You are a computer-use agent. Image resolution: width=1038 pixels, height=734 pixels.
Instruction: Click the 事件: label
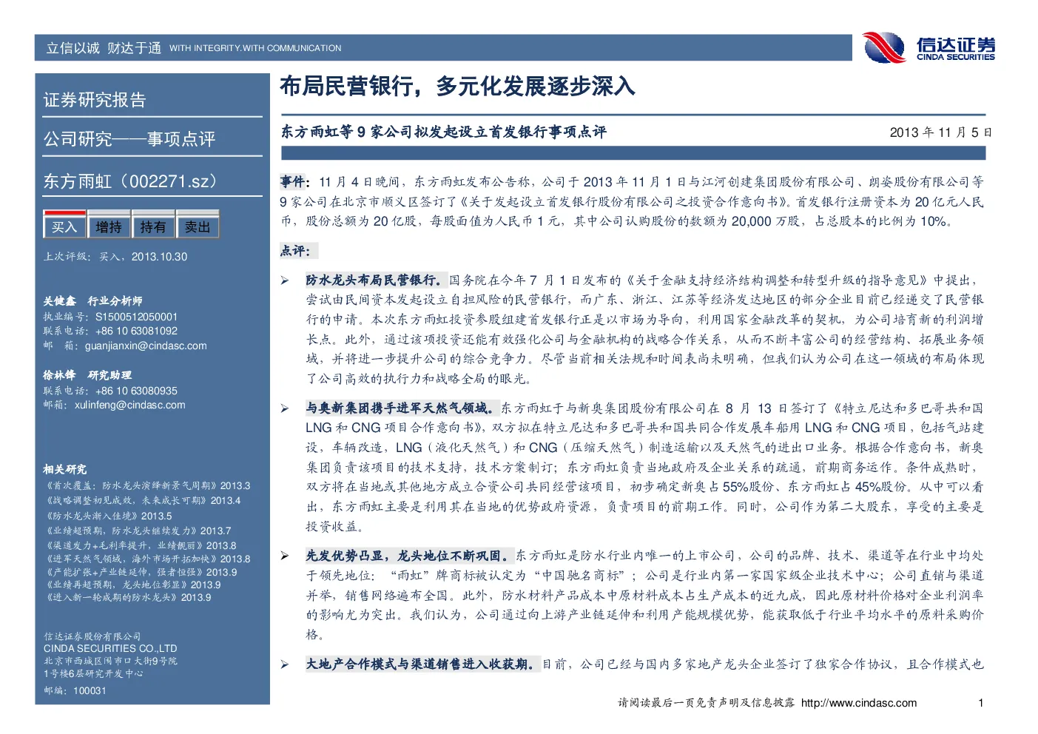point(294,181)
